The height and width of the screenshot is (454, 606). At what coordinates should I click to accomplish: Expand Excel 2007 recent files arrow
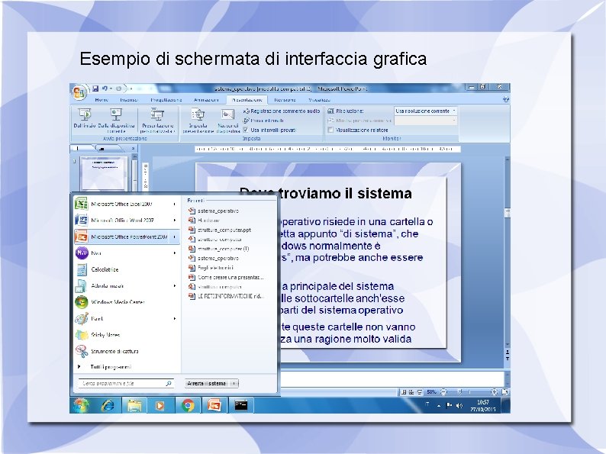click(175, 204)
